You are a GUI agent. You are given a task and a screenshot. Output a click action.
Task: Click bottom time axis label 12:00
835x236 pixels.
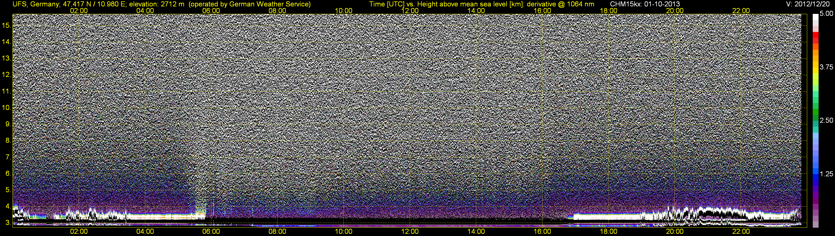coord(410,232)
